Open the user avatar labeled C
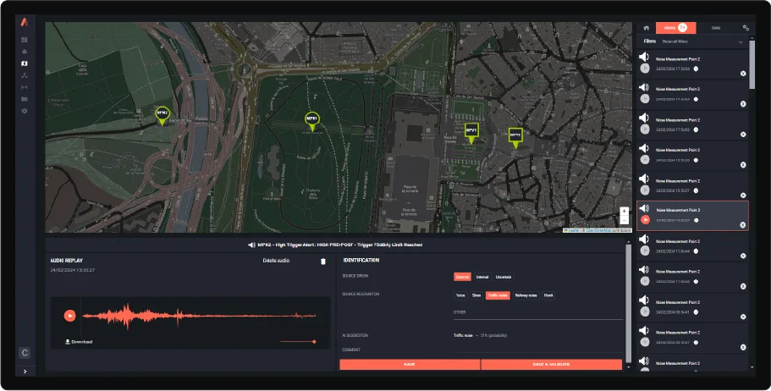The width and height of the screenshot is (771, 391). (x=25, y=353)
